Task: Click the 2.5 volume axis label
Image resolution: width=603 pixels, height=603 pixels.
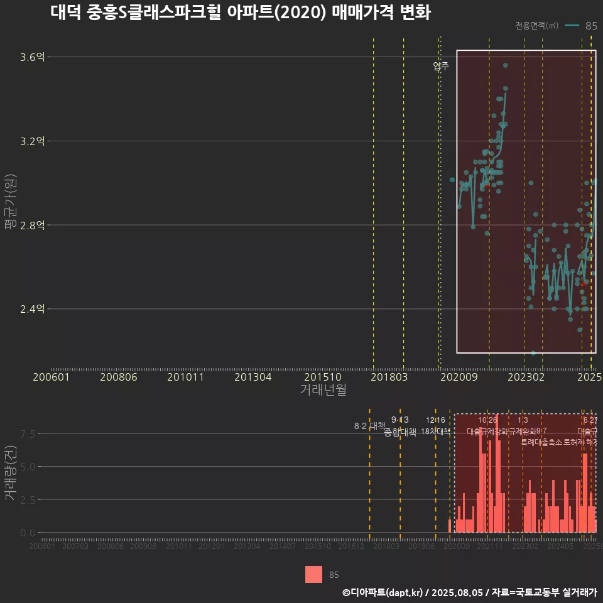Action: [x=28, y=500]
